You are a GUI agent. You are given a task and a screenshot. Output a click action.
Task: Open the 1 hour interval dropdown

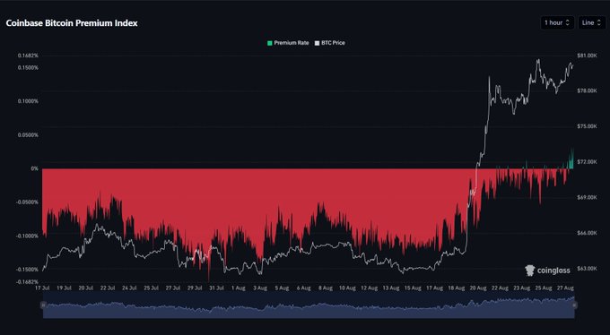[x=557, y=23]
